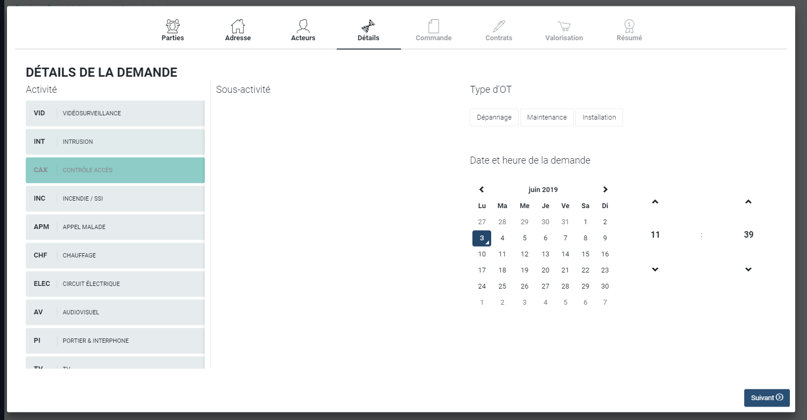807x420 pixels.
Task: Click the Valorisation cart icon
Action: [564, 26]
